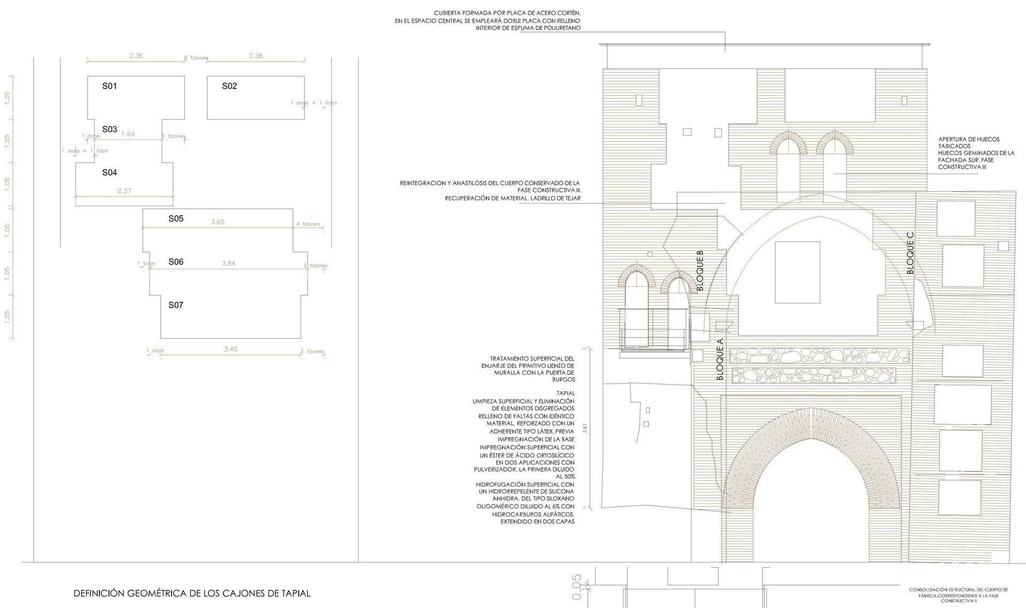Click the BLOQUE A vertical label

coord(720,359)
